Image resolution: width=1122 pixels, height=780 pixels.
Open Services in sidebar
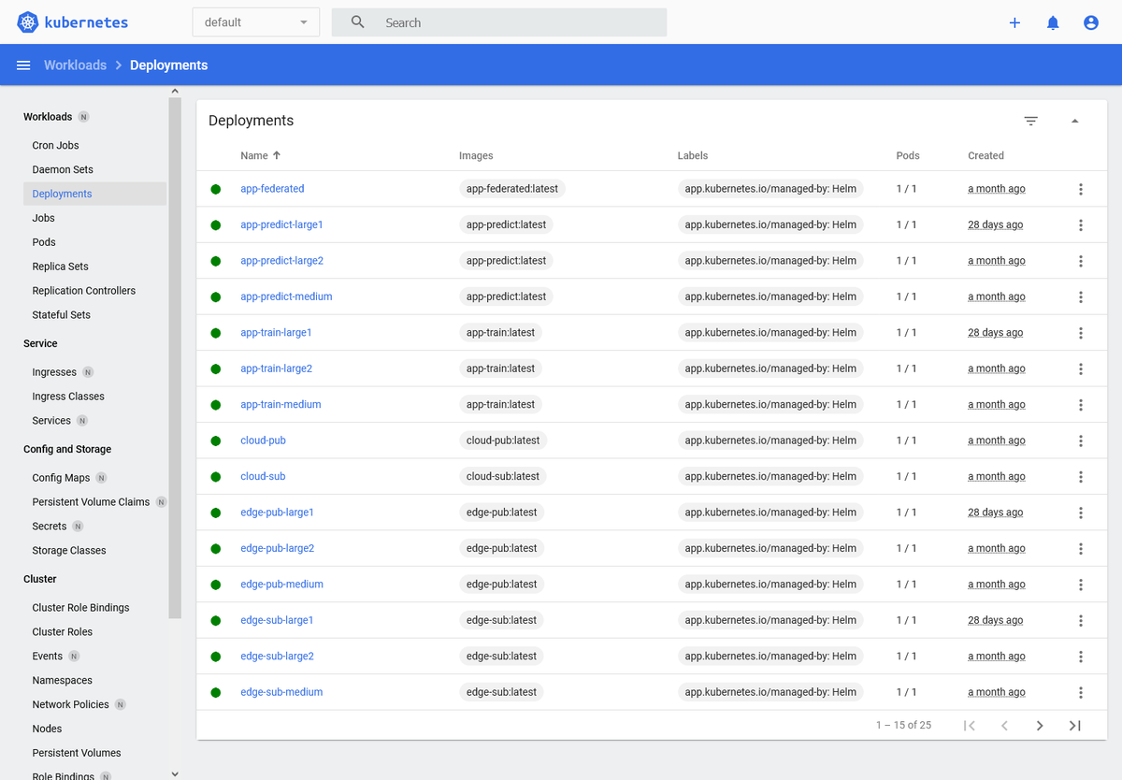click(x=51, y=421)
